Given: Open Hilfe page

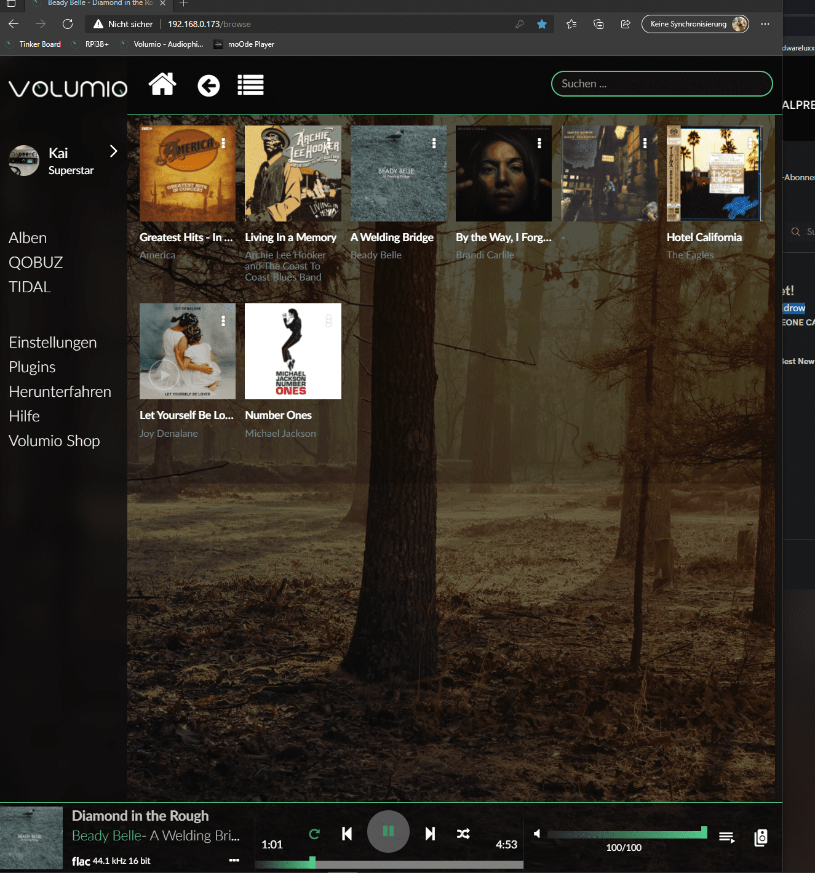Looking at the screenshot, I should [25, 417].
